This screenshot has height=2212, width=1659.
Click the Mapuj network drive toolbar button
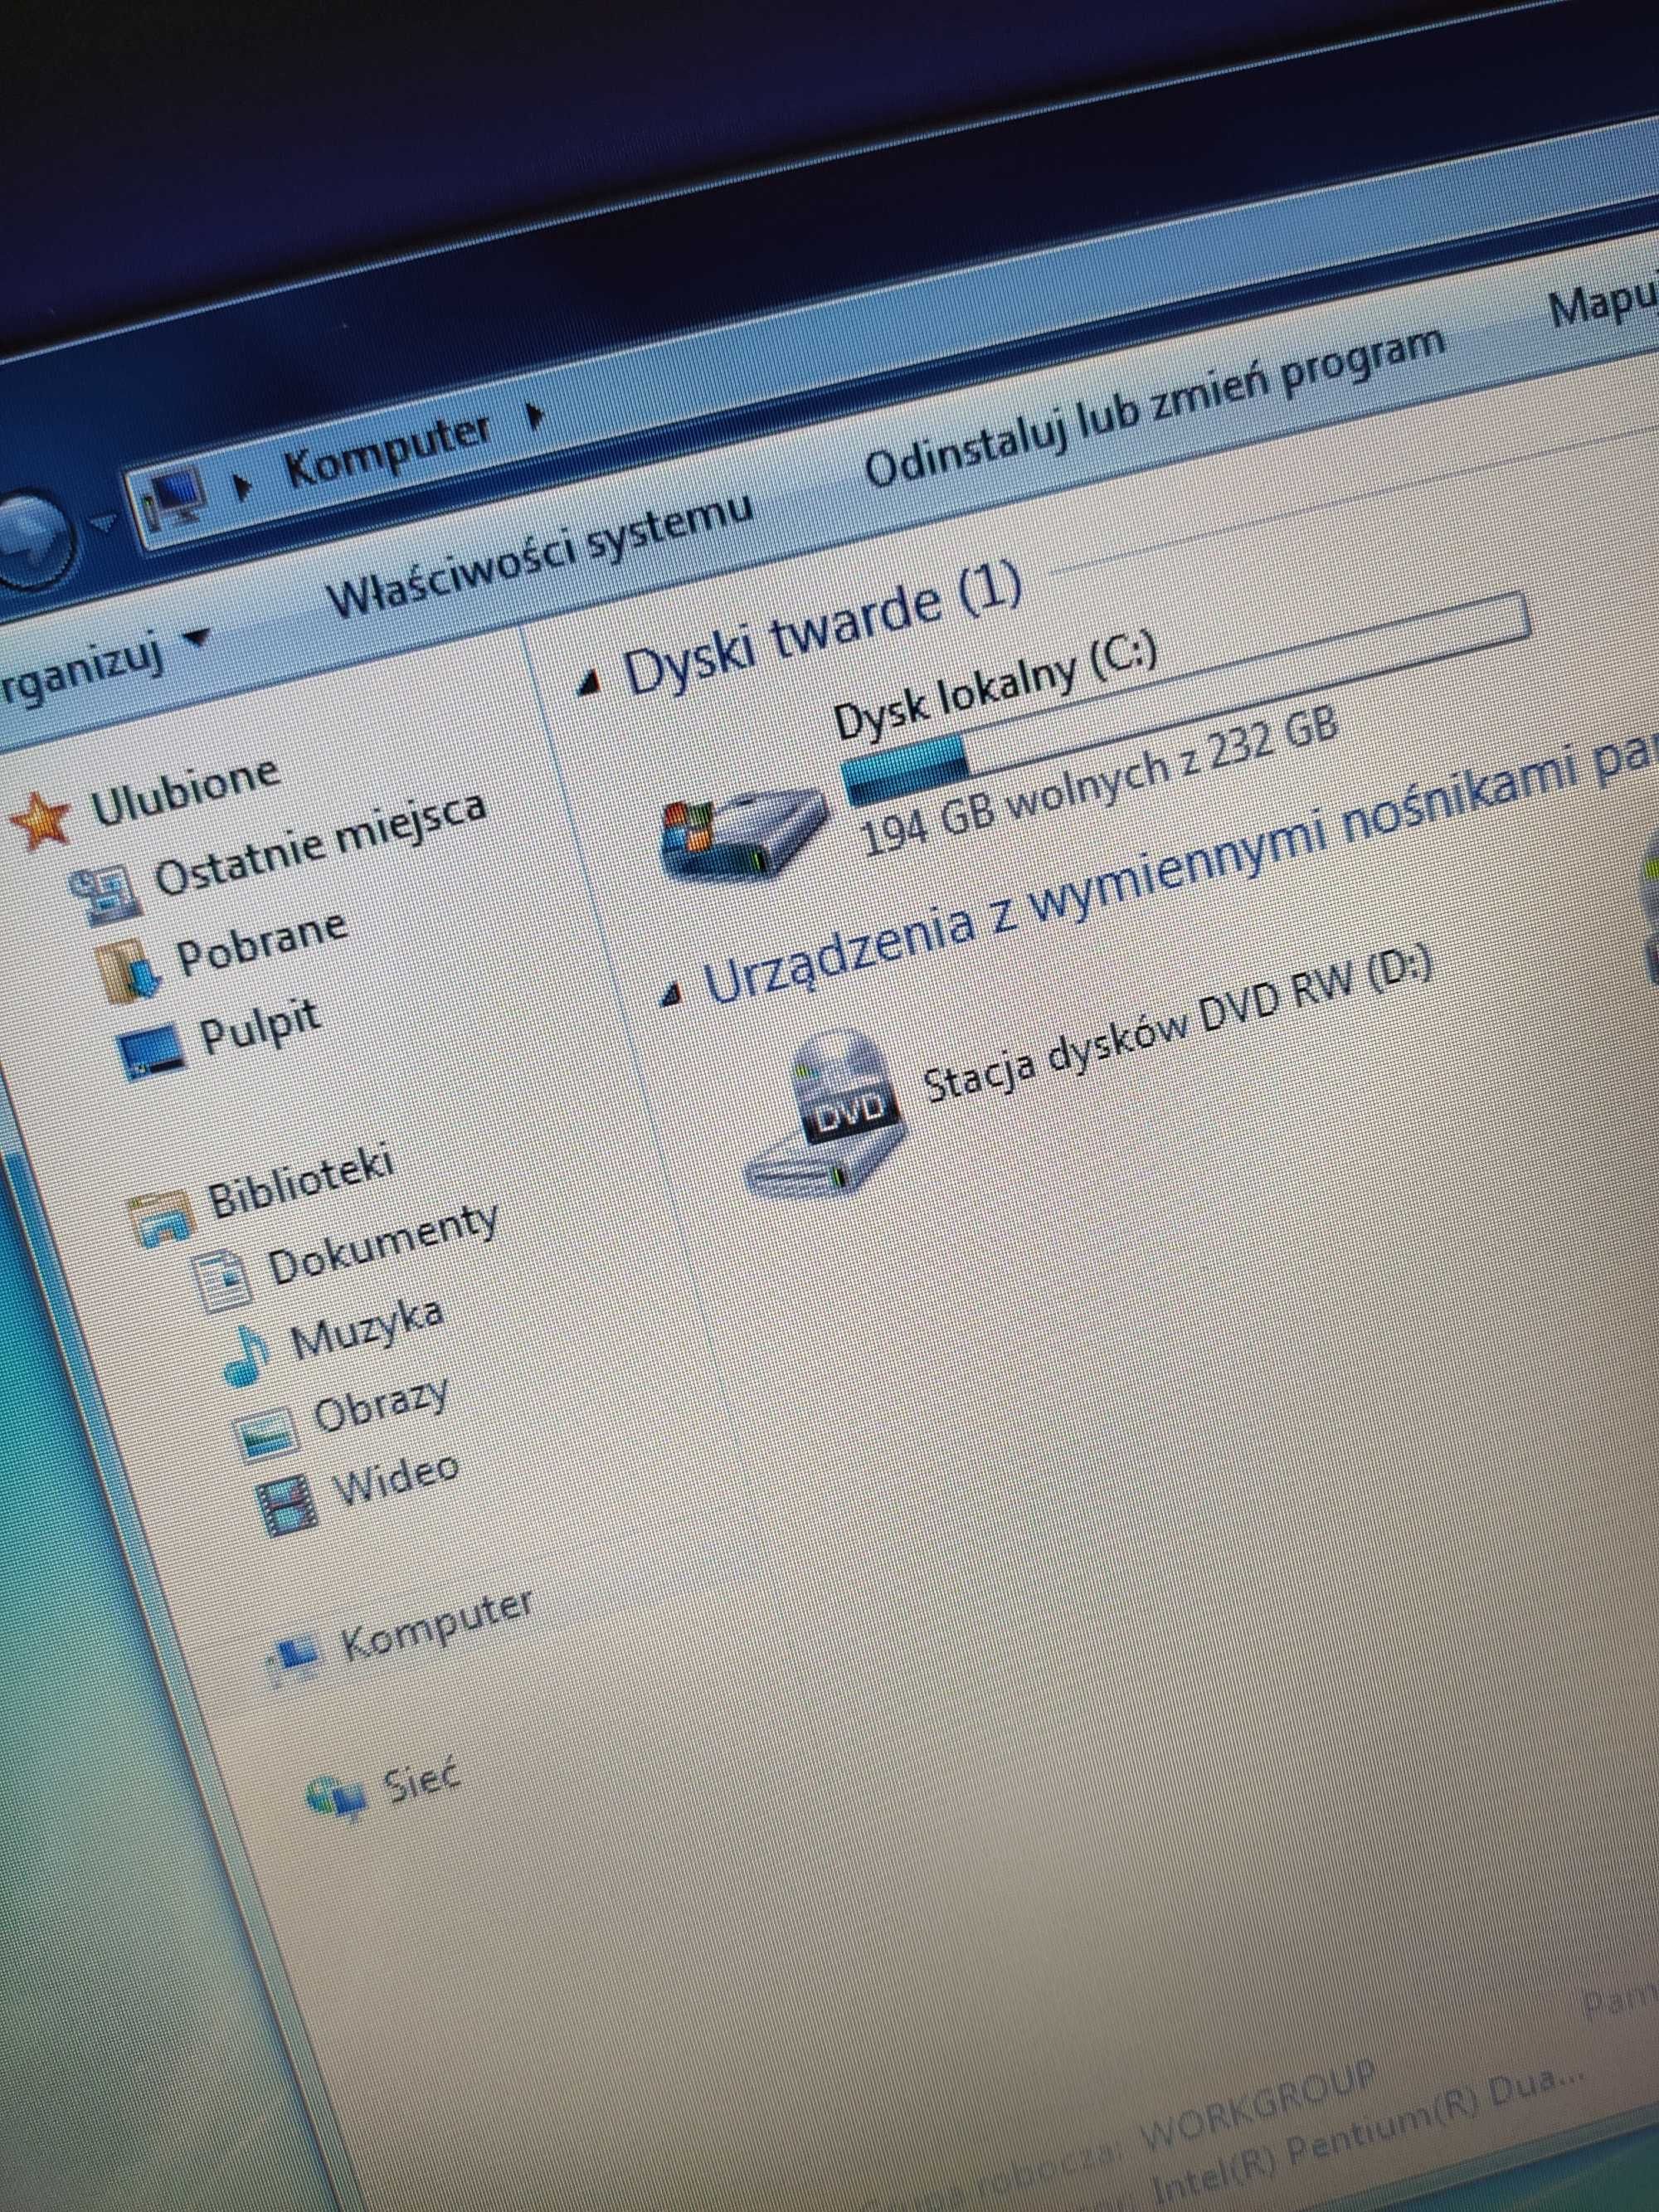point(1603,299)
